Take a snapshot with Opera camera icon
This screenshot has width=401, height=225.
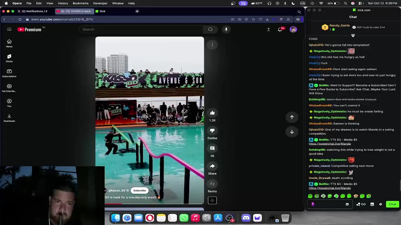pyautogui.click(x=239, y=19)
